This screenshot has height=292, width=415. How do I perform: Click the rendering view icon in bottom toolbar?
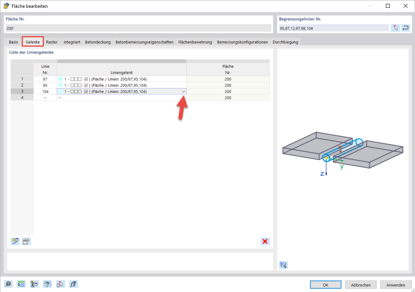pyautogui.click(x=47, y=284)
